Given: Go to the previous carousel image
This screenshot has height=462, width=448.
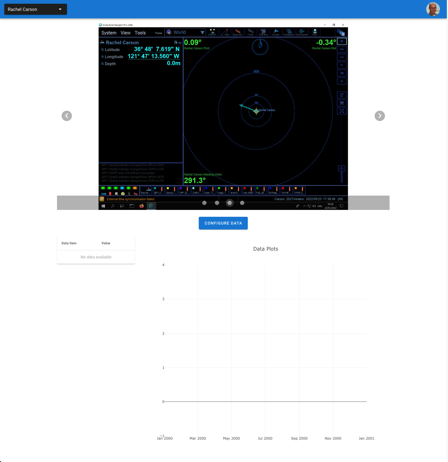Looking at the screenshot, I should coord(67,116).
